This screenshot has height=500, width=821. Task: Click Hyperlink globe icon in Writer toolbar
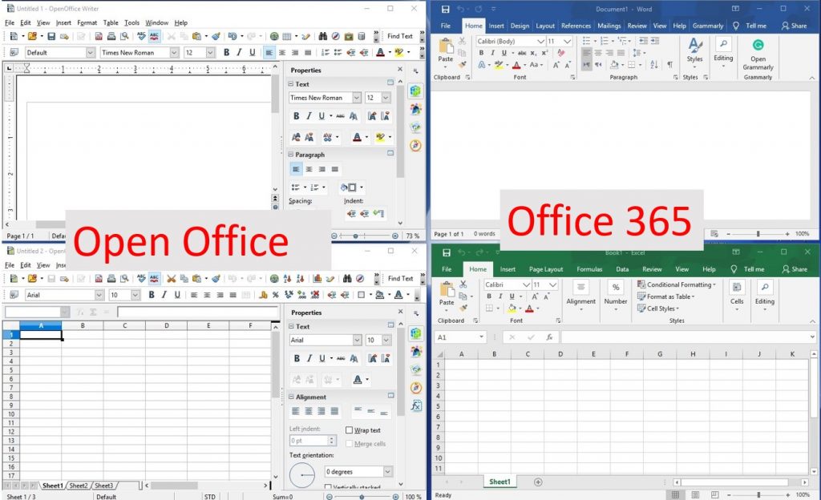274,36
